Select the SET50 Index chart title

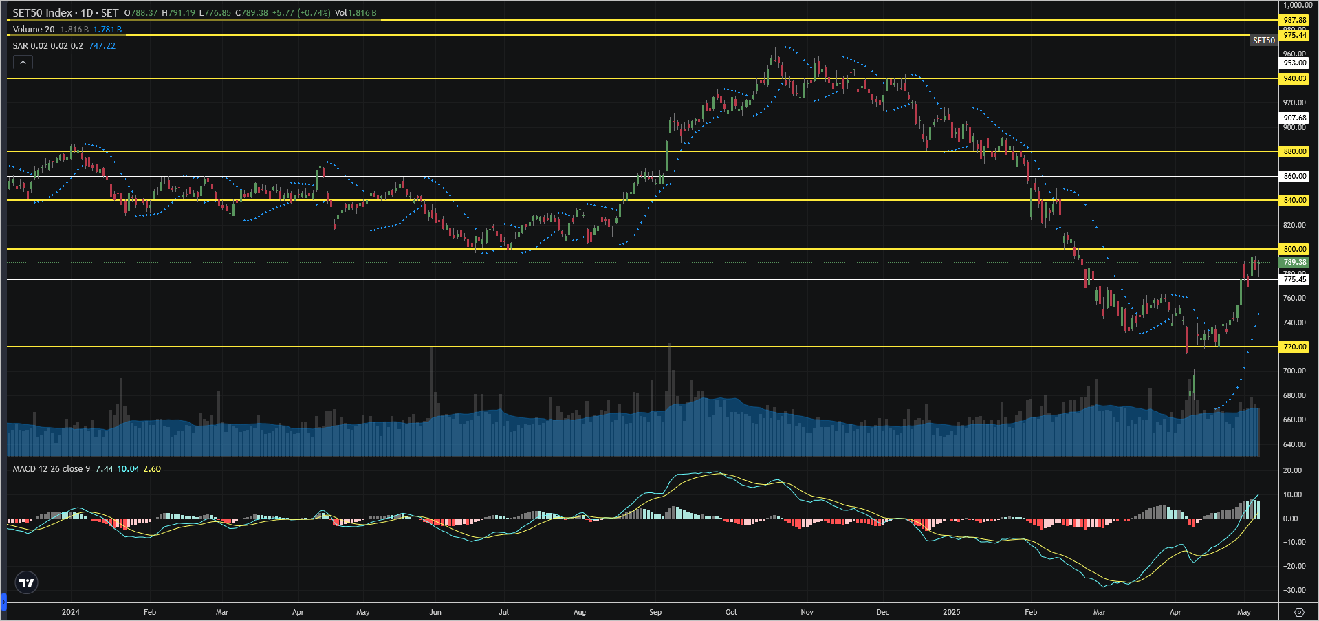pyautogui.click(x=65, y=12)
